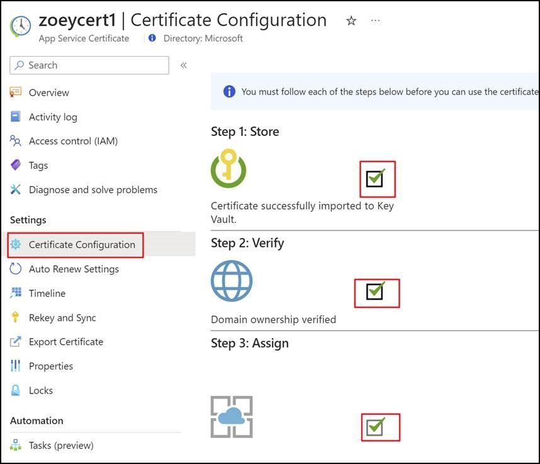This screenshot has height=464, width=540.
Task: Click the Certificate Configuration gear icon
Action: tap(16, 244)
